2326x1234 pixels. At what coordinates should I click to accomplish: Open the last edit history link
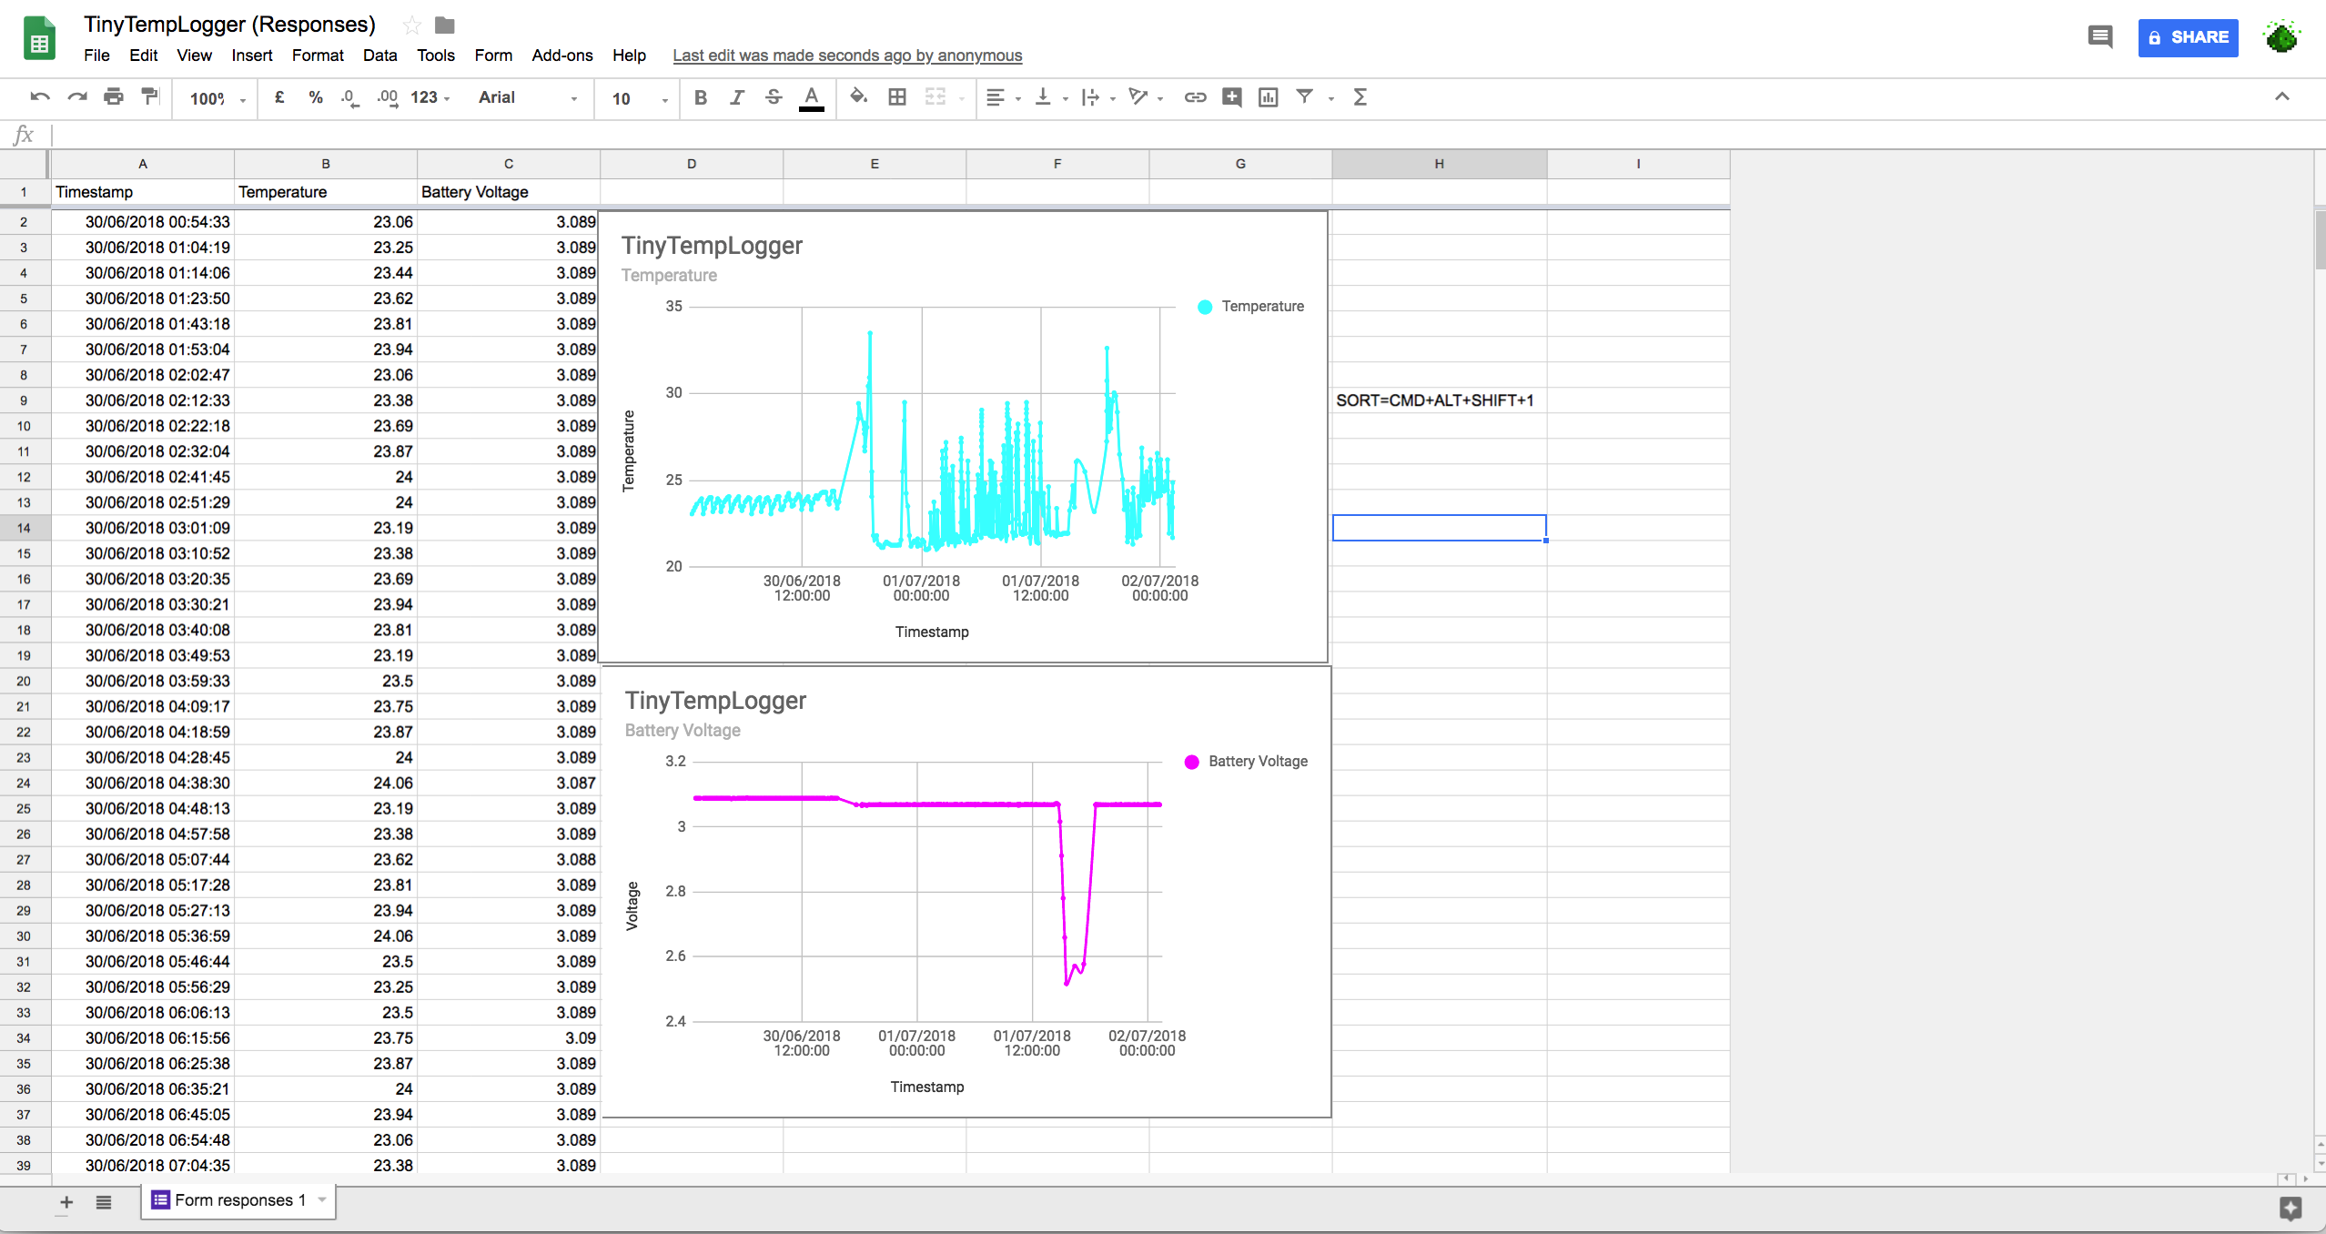click(846, 56)
